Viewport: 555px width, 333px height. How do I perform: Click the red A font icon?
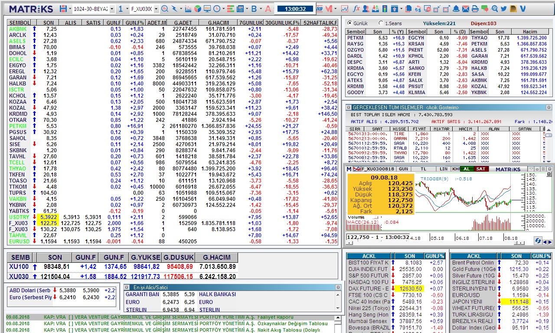point(268,9)
